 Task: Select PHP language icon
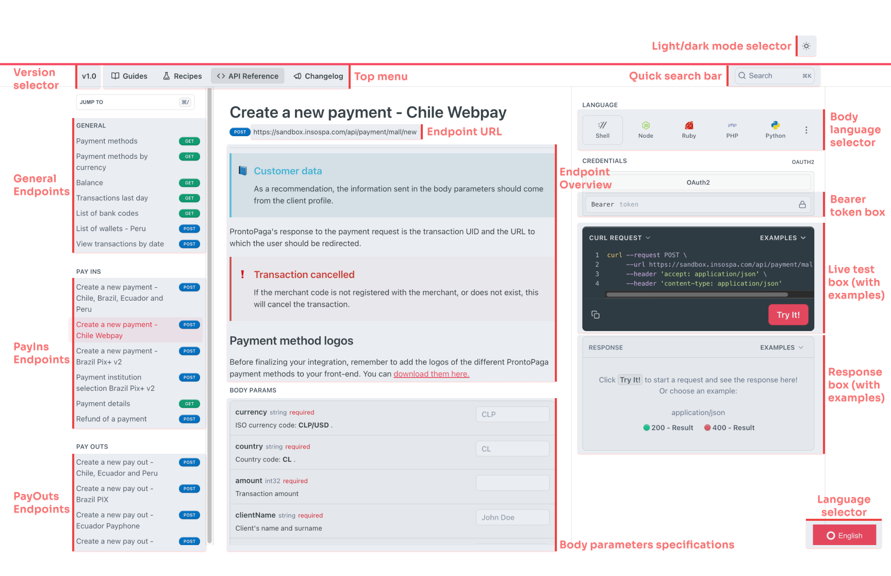click(x=732, y=130)
